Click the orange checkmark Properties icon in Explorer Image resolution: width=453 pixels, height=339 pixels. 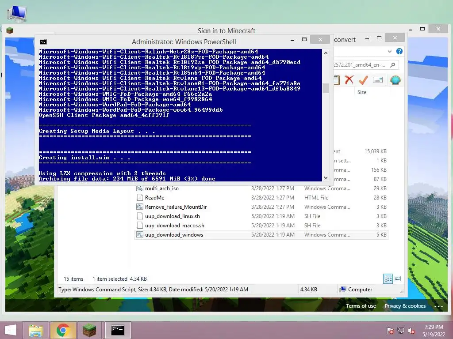tap(363, 80)
